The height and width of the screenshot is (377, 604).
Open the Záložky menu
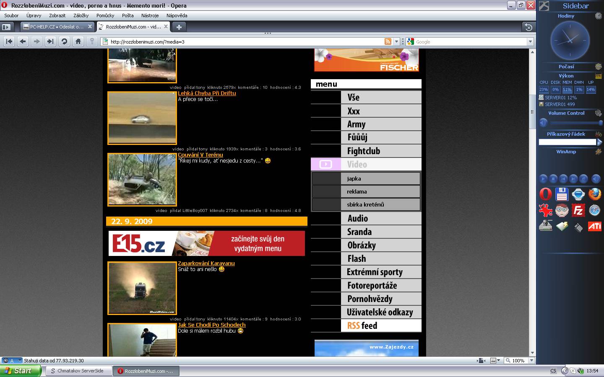81,15
